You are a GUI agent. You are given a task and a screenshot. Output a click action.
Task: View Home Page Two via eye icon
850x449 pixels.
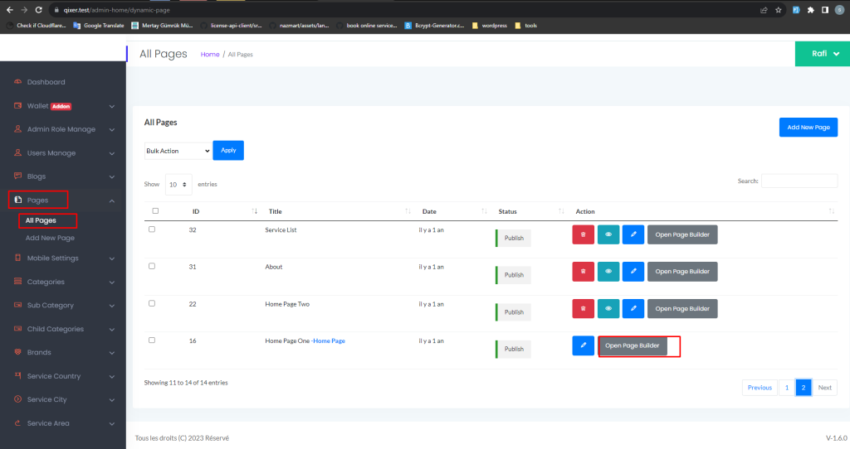[x=608, y=308]
